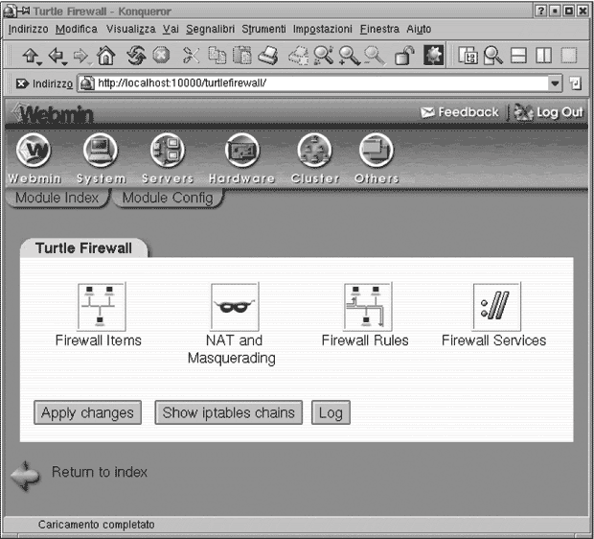Split view left/right icon
Screen dimensions: 594x539
[543, 56]
